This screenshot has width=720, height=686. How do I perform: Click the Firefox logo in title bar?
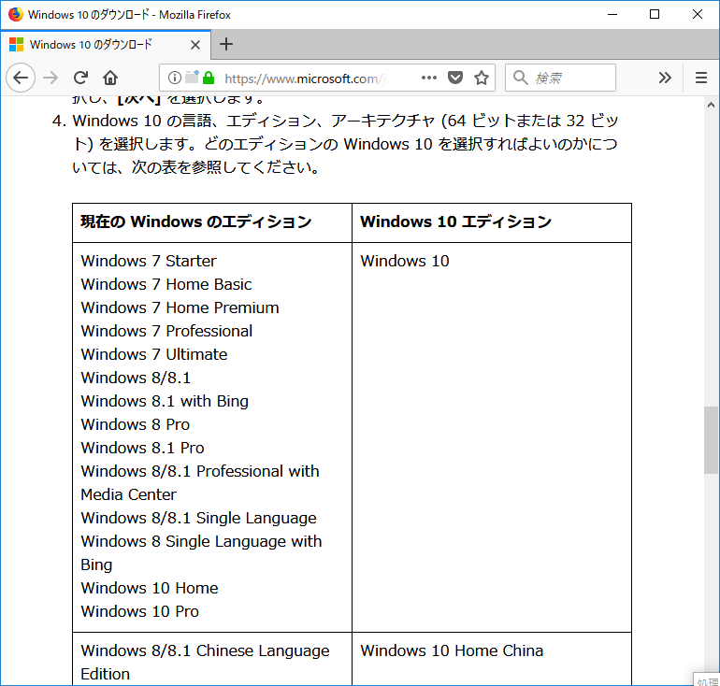point(16,14)
